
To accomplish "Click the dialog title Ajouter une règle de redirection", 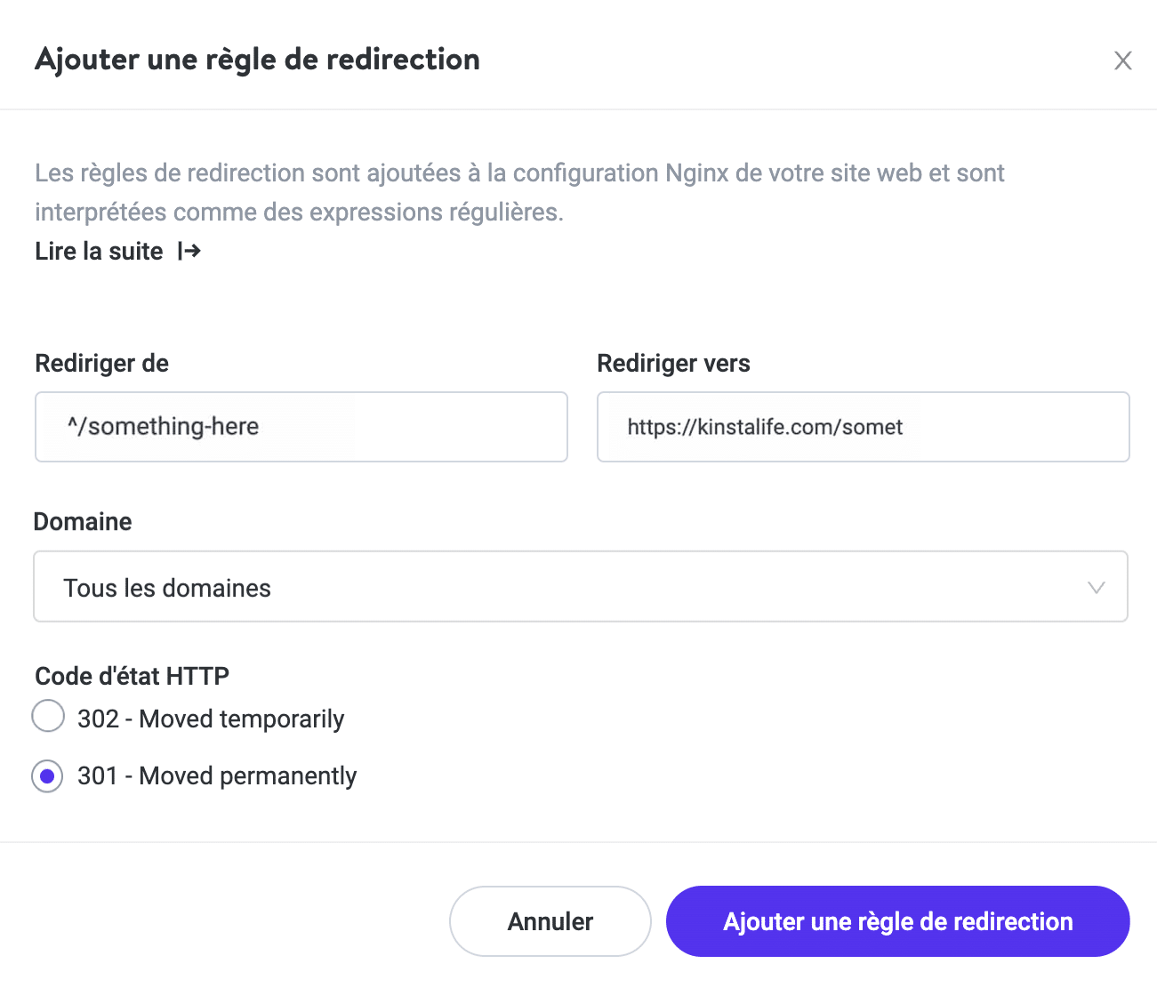I will pos(257,60).
